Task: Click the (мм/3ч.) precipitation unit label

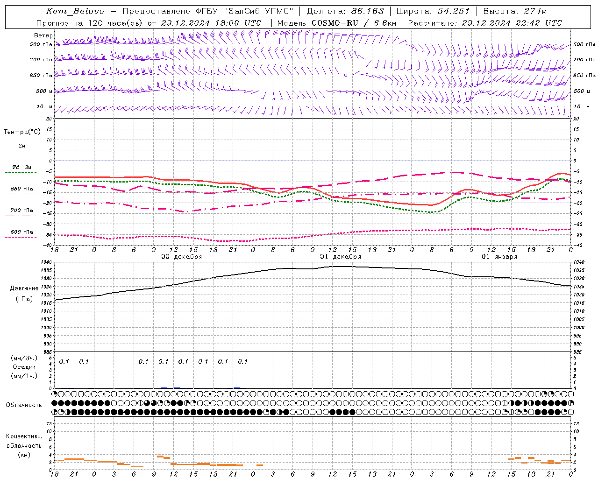Action: pos(24,358)
